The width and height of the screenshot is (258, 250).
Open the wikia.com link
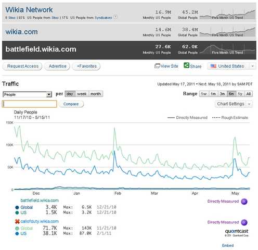[x=21, y=32]
